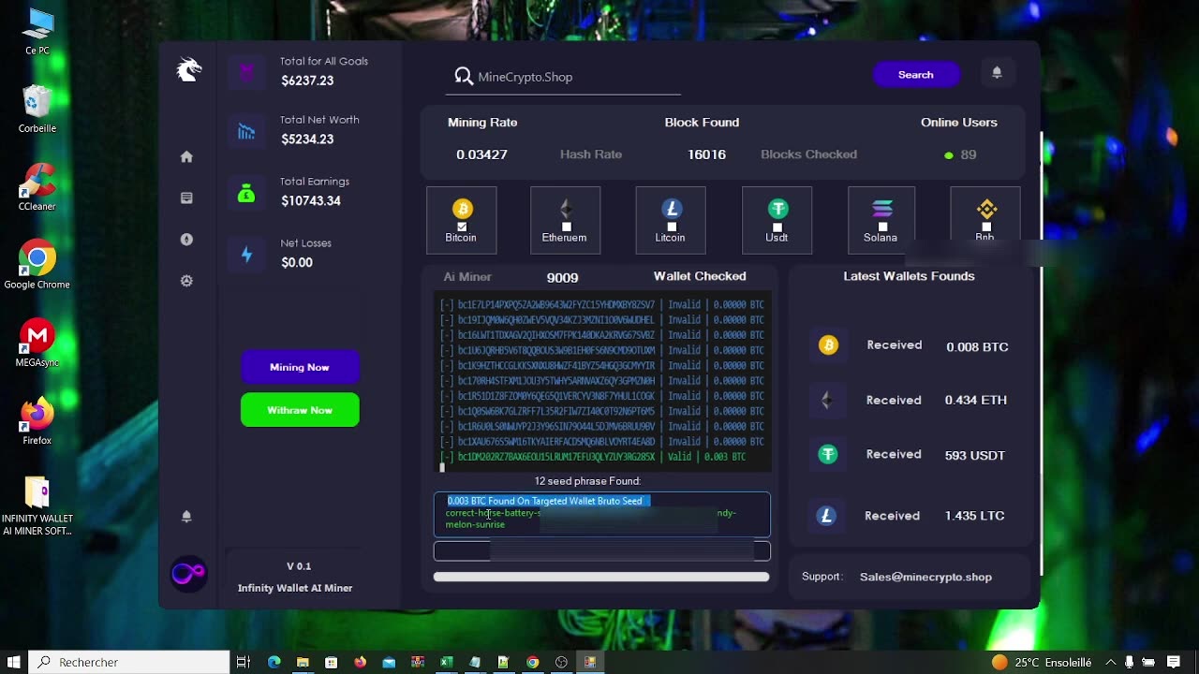Click the green Valid 0.003 BTC log row
This screenshot has width=1199, height=674.
pos(593,457)
